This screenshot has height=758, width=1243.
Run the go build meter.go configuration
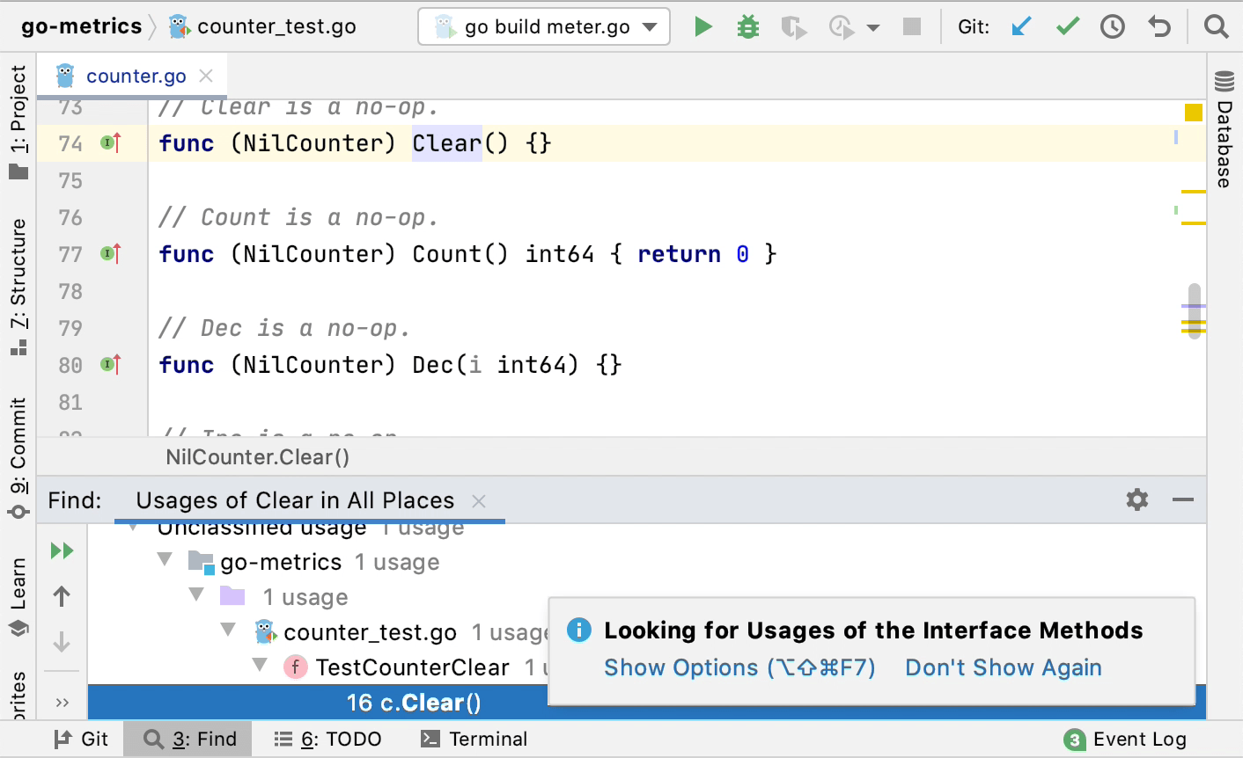pyautogui.click(x=702, y=26)
